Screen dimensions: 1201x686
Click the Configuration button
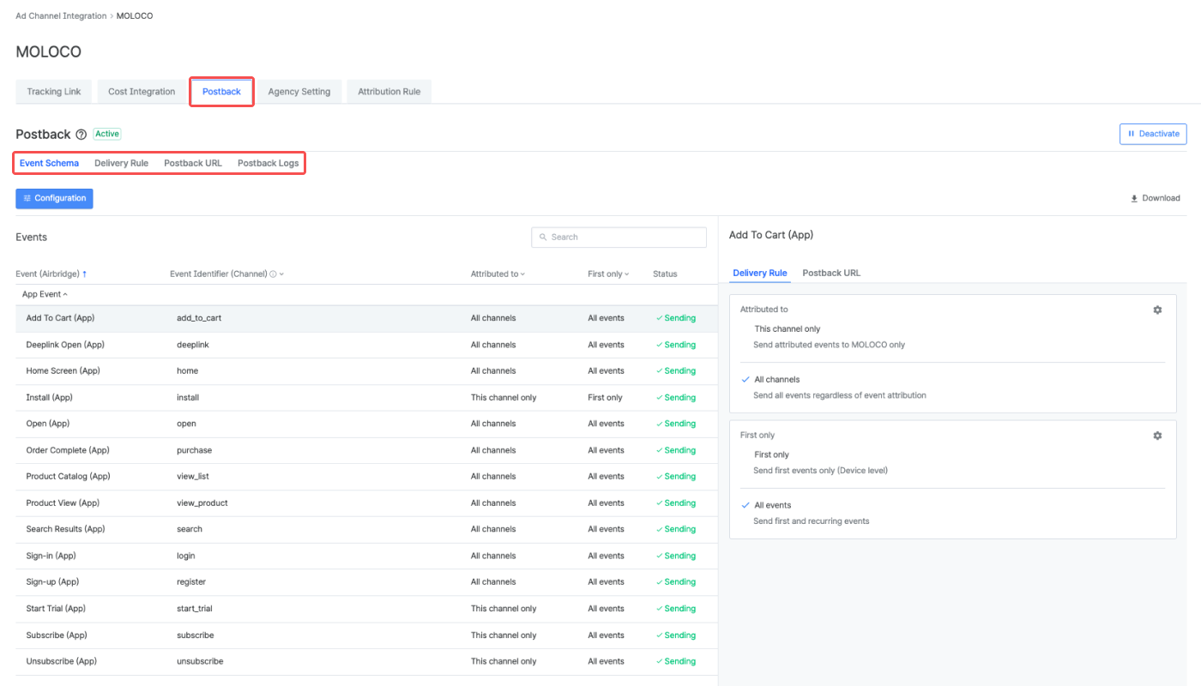click(54, 198)
